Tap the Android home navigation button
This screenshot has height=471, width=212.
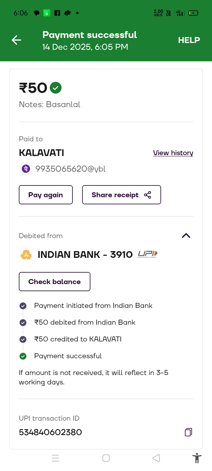click(x=106, y=458)
